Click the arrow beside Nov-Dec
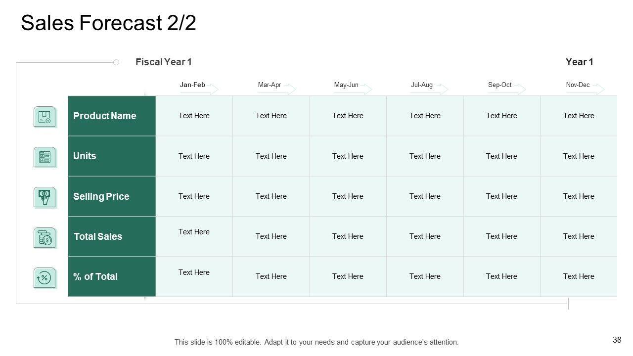 pyautogui.click(x=598, y=89)
